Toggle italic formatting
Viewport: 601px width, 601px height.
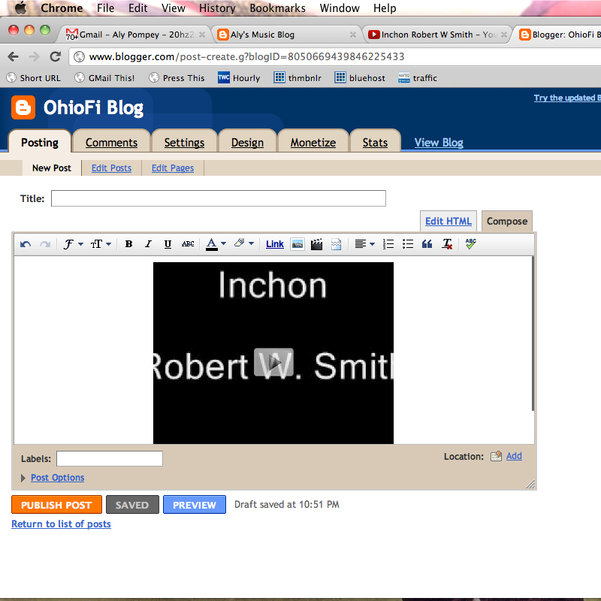tap(148, 244)
